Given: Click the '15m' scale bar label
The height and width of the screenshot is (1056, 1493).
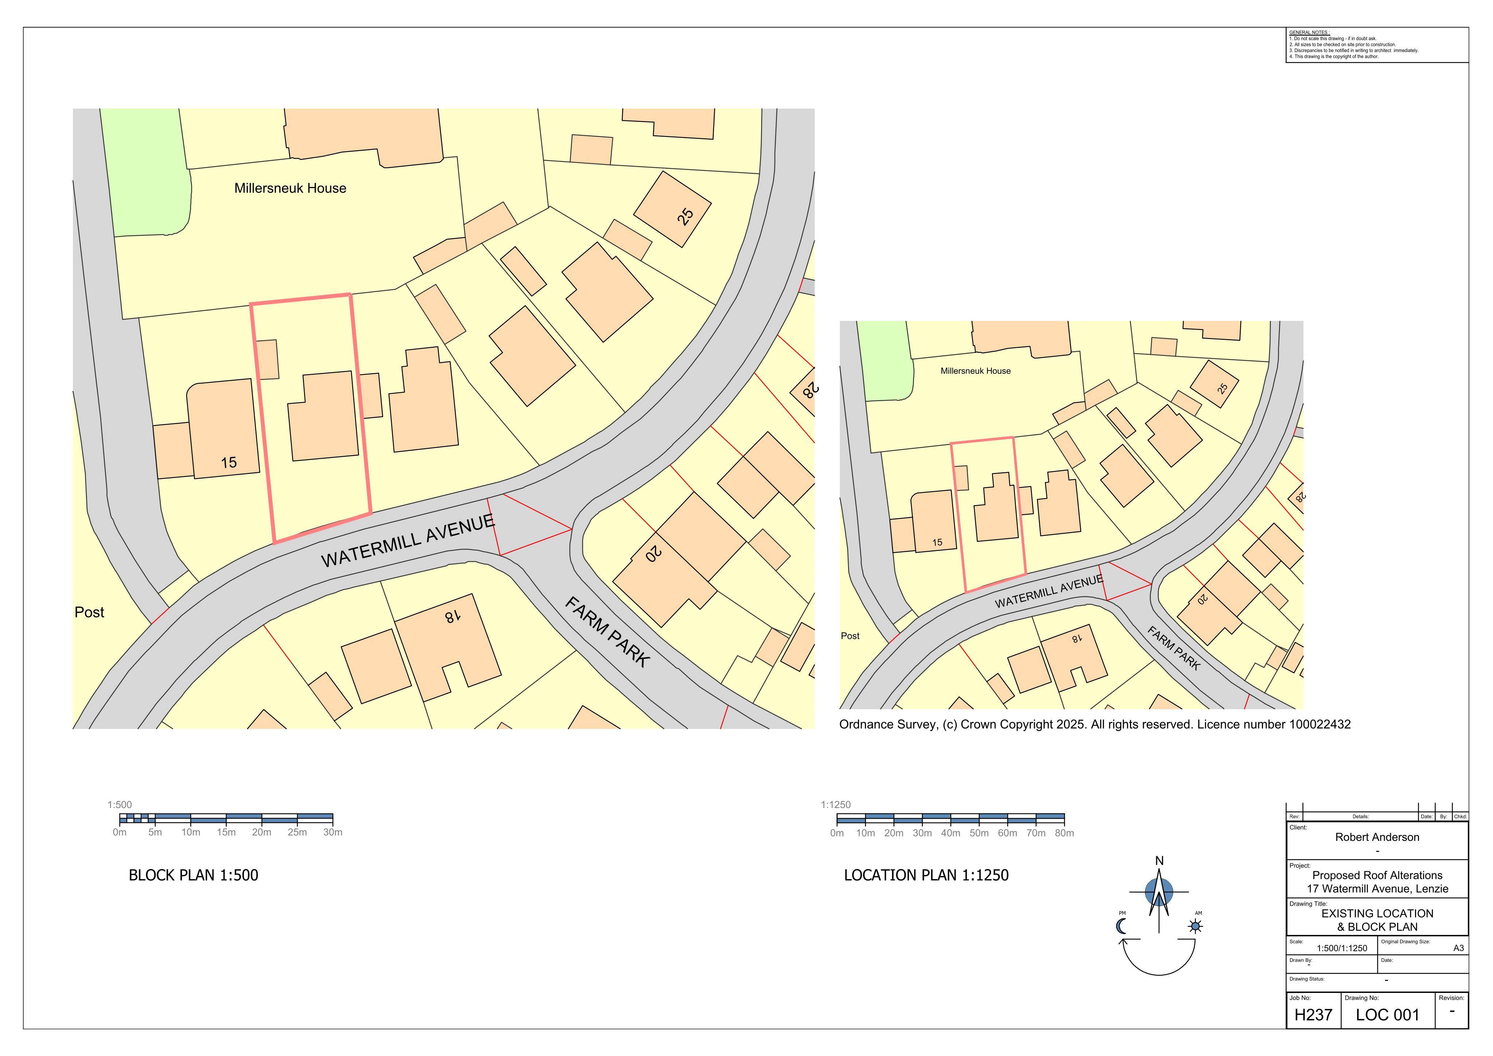Looking at the screenshot, I should click(x=226, y=832).
